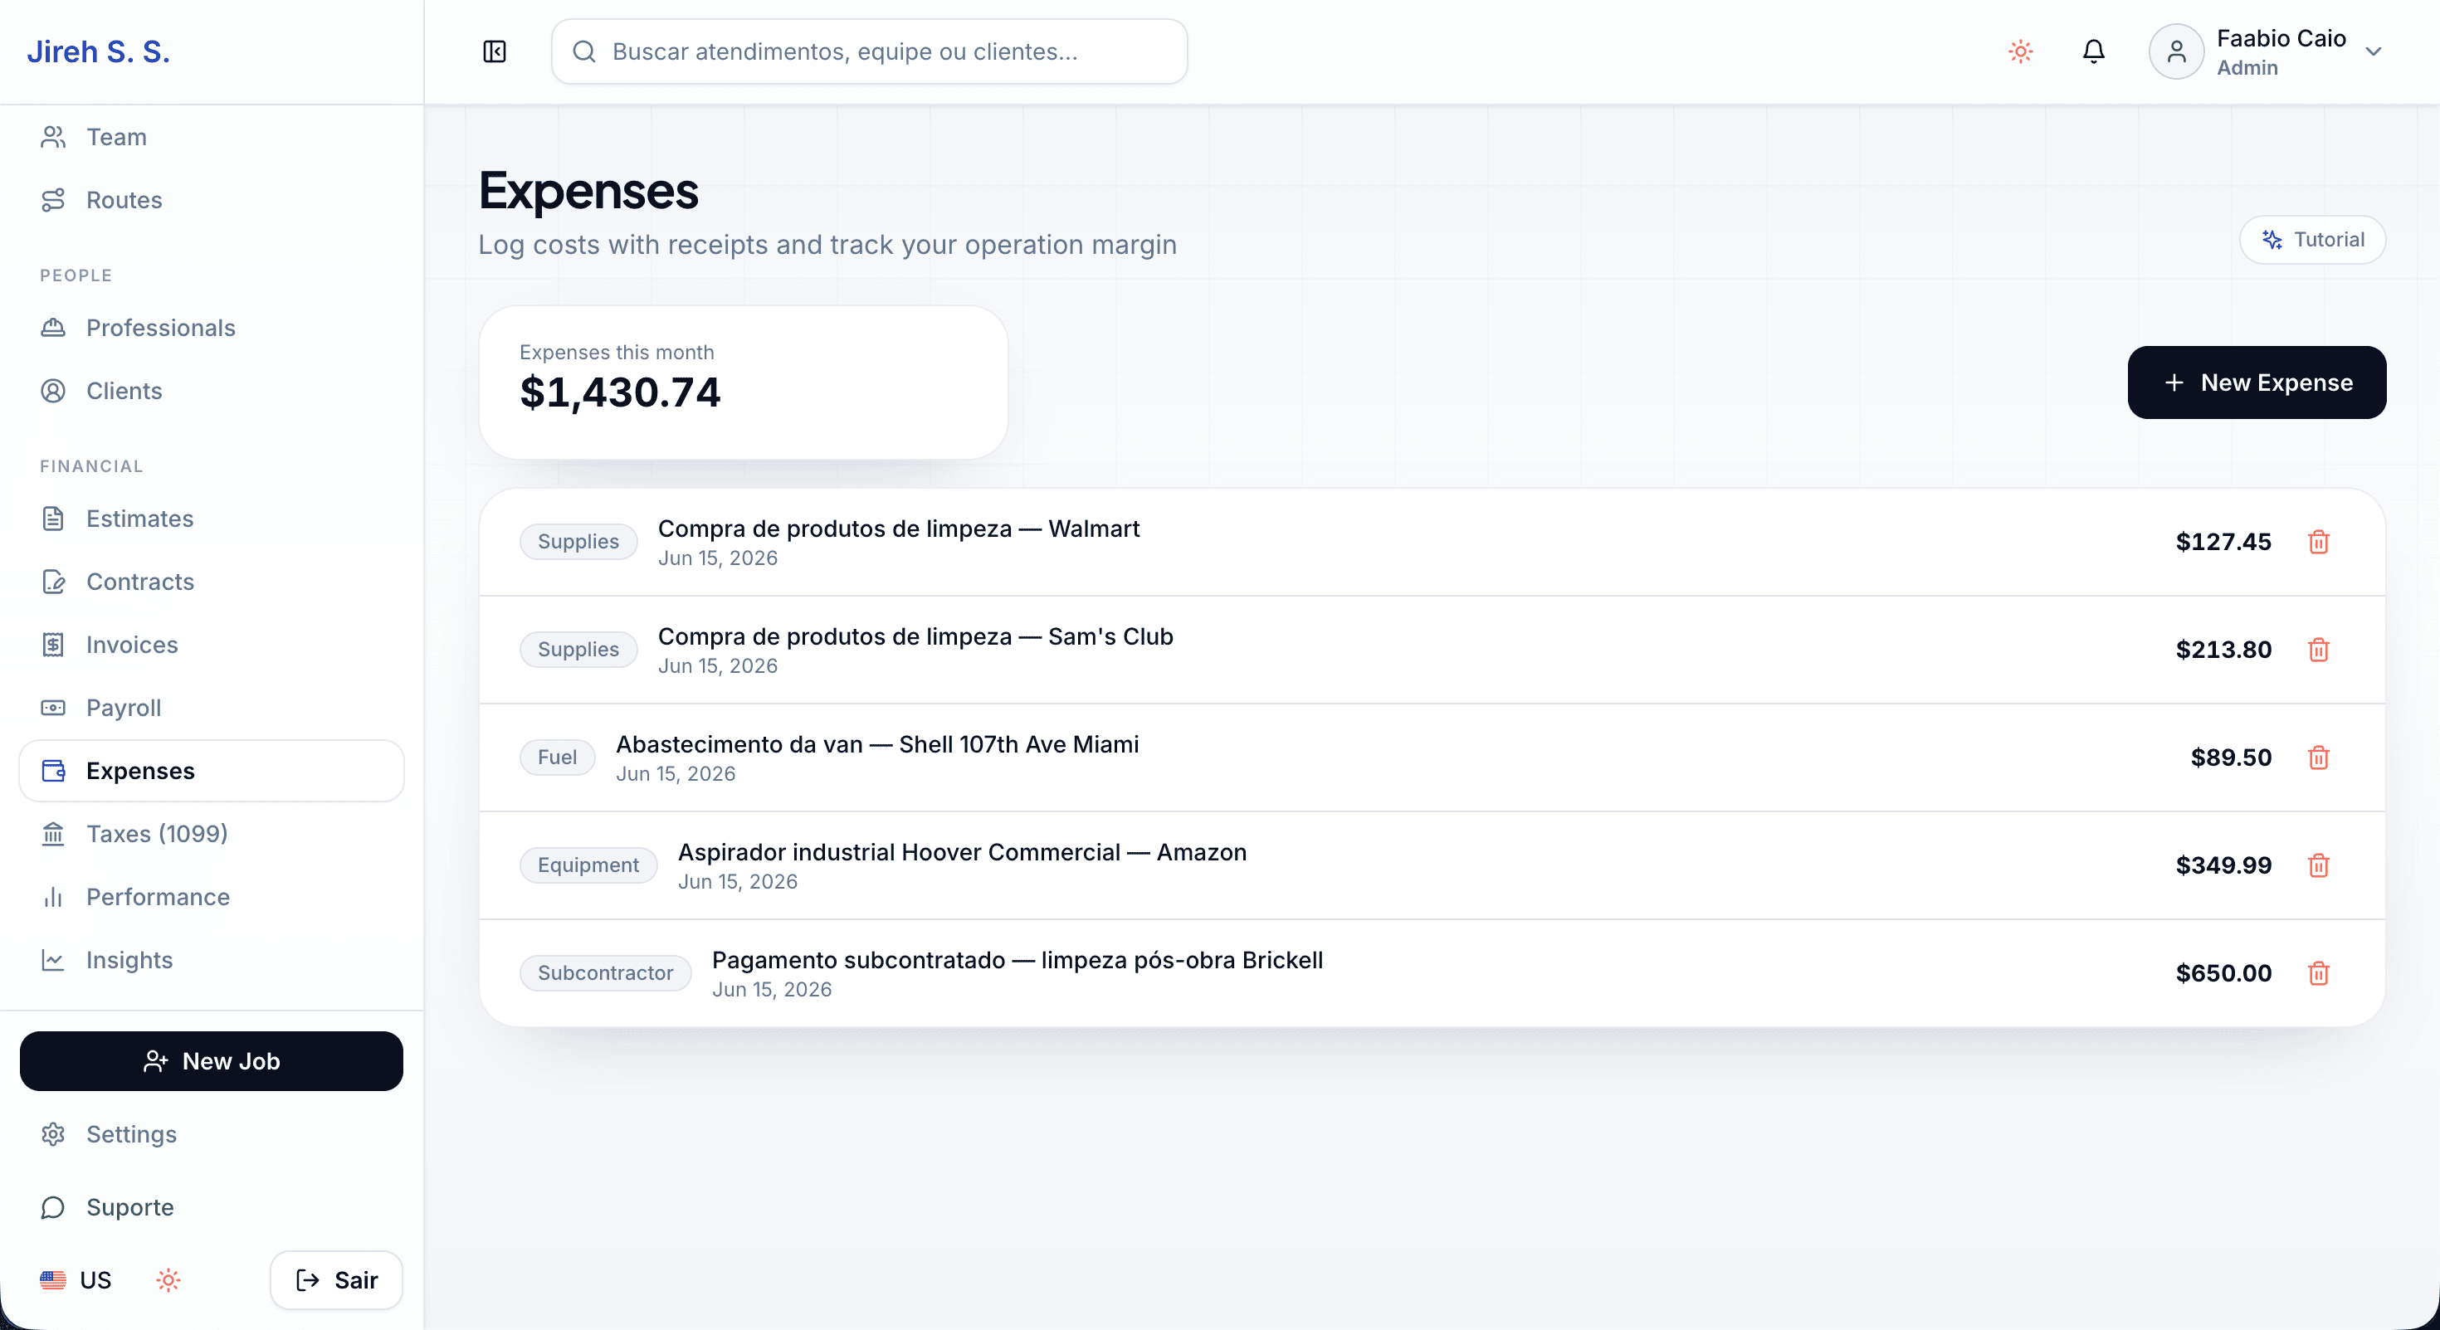Click the Team people icon
2440x1330 pixels.
53,137
